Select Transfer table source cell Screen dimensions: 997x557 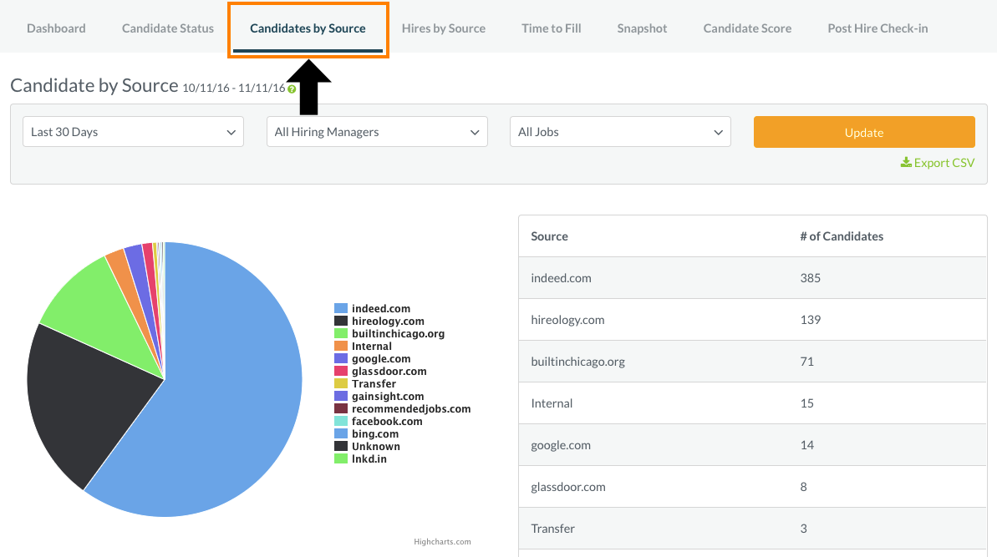point(552,529)
